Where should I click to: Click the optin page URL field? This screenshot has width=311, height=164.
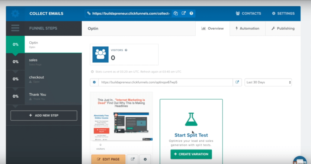coord(166,82)
